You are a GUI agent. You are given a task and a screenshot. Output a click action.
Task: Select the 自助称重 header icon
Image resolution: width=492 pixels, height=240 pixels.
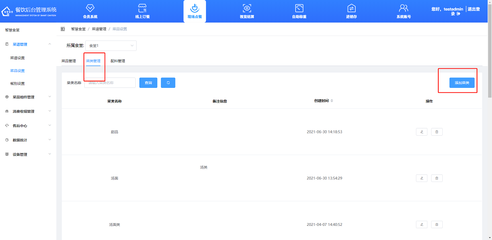coord(299,8)
